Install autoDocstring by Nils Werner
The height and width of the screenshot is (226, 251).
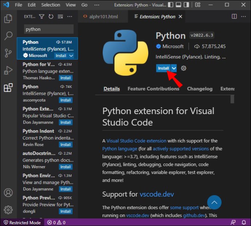65,167
